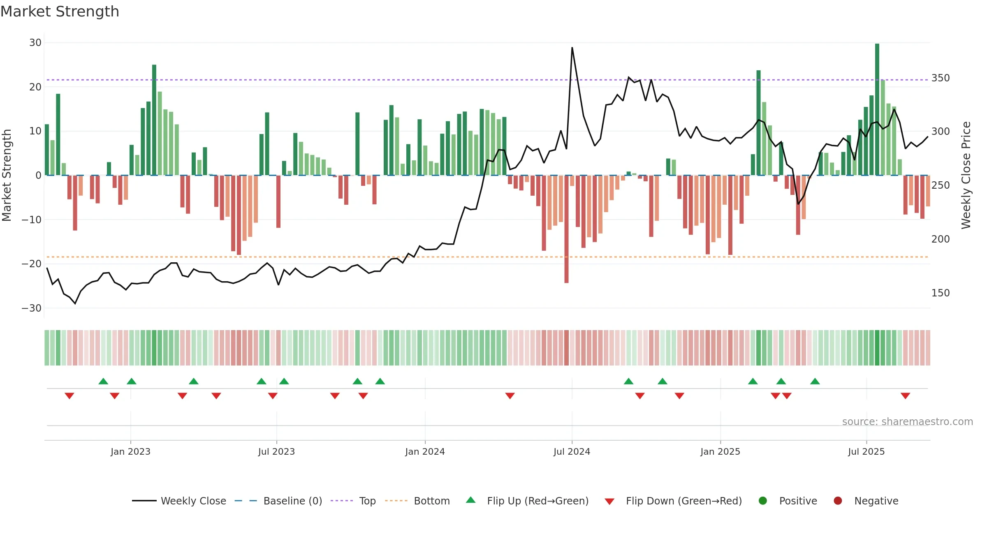Click the orange dotted Bottom sample in legend
The image size is (987, 555).
coord(396,501)
